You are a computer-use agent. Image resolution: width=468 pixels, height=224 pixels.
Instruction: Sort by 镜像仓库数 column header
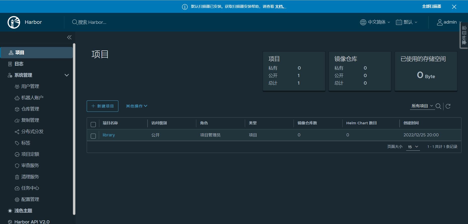[x=307, y=123]
